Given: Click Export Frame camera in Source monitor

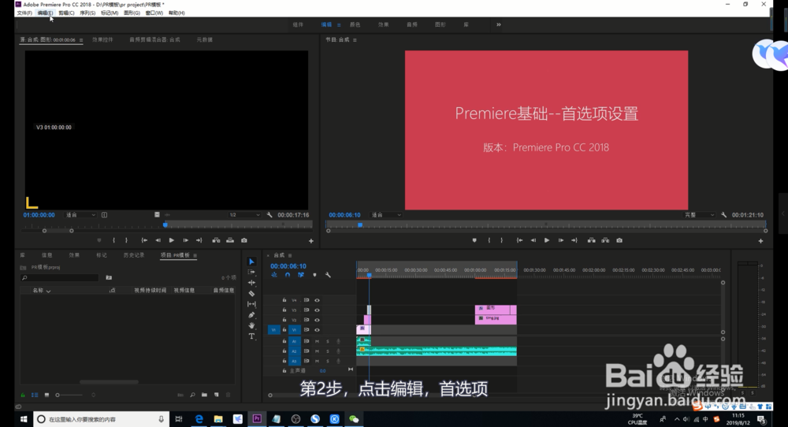Looking at the screenshot, I should [x=244, y=240].
